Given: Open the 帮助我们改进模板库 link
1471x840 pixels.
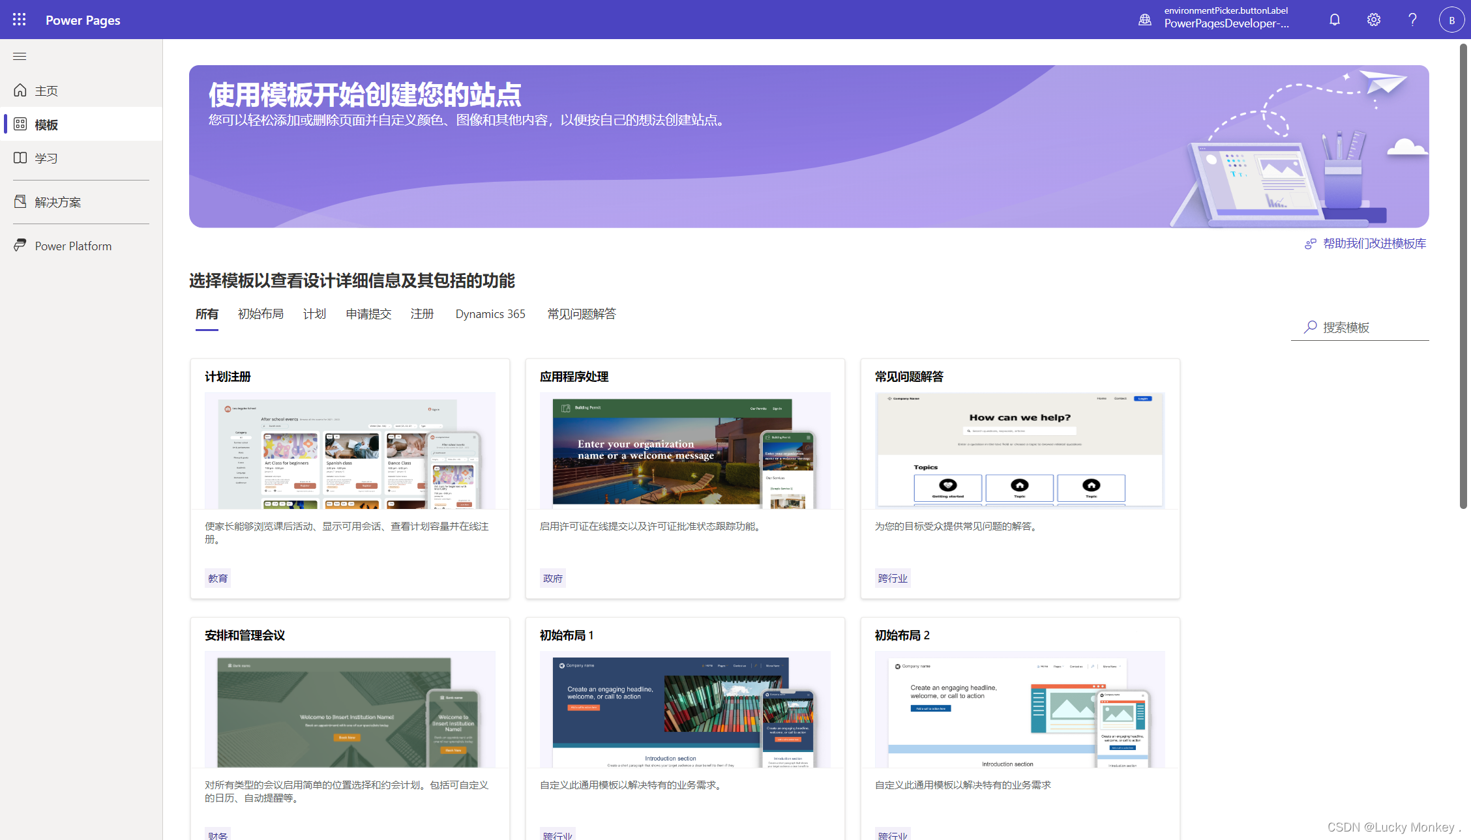Looking at the screenshot, I should (1374, 244).
